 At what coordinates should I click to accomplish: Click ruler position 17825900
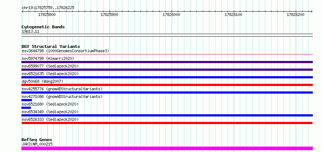(109, 15)
